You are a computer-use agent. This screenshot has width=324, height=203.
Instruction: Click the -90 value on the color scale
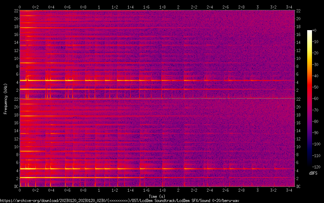pyautogui.click(x=315, y=133)
